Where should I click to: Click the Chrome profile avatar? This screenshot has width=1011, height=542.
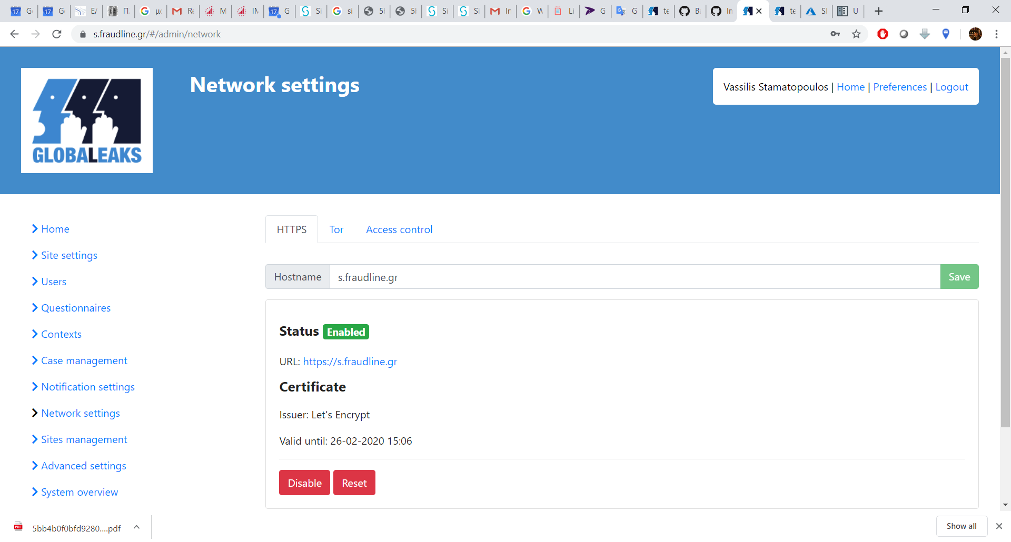tap(975, 34)
